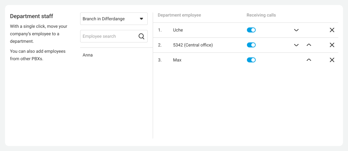
Task: Select the 5342 (Central office) entry
Action: pos(193,45)
